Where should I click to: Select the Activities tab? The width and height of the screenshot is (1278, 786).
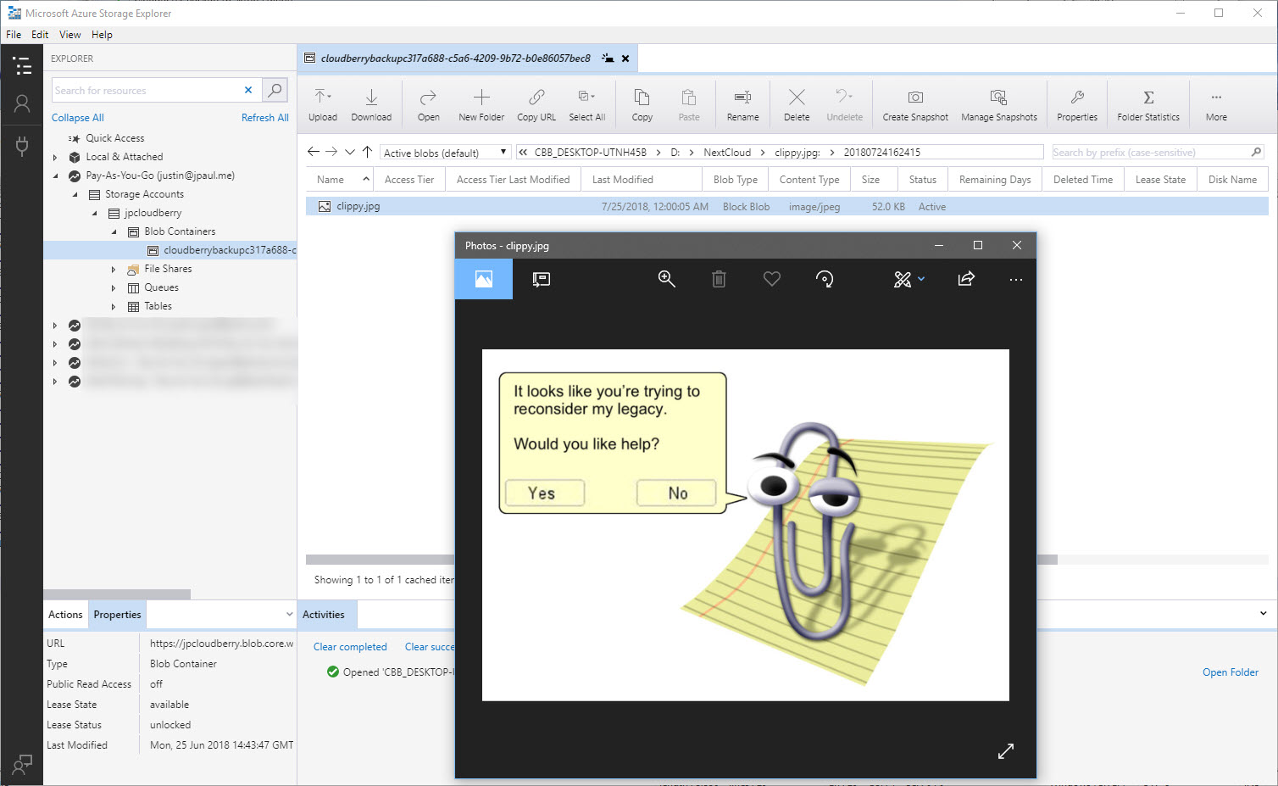[324, 615]
